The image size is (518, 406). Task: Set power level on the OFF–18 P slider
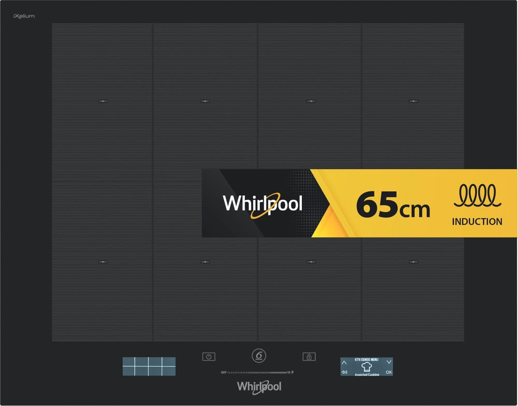257,372
